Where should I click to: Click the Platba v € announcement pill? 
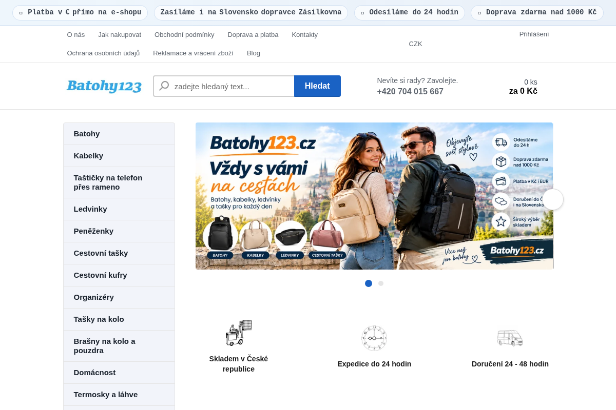coord(80,13)
